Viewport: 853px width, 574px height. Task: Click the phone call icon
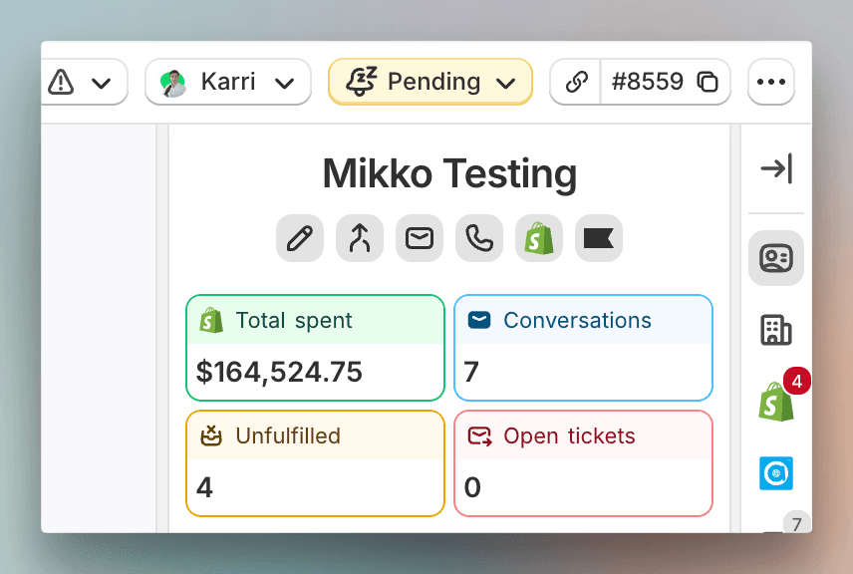[479, 238]
